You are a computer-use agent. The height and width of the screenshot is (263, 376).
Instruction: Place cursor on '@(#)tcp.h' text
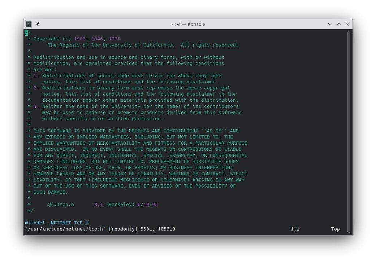(x=61, y=205)
